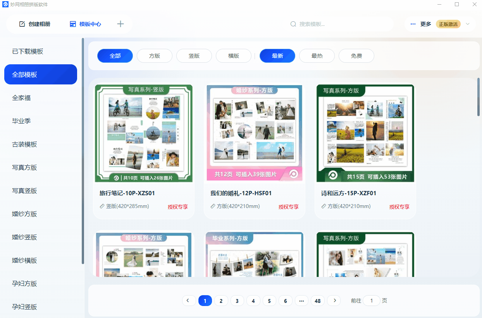Image resolution: width=482 pixels, height=318 pixels.
Task: Sort templates by 最热
Action: 317,56
